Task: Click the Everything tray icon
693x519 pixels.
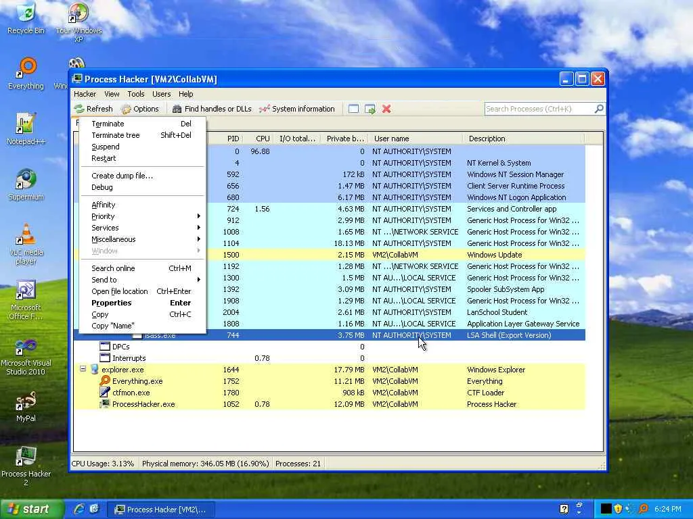Action: [643, 509]
